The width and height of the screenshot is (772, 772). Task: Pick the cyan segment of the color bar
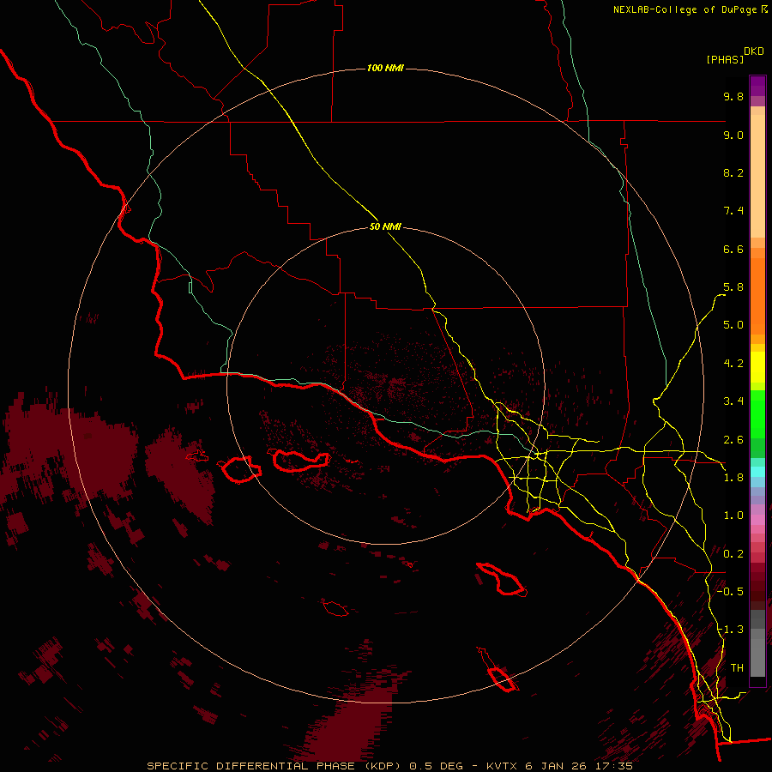757,472
